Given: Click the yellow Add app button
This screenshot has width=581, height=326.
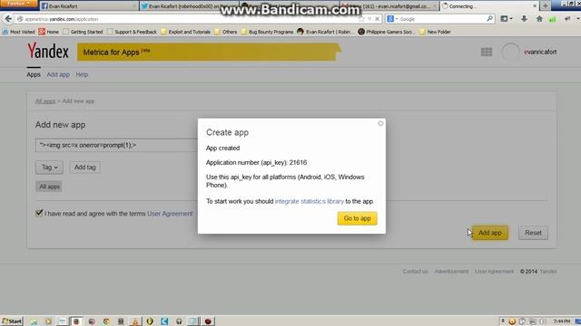Looking at the screenshot, I should [490, 233].
